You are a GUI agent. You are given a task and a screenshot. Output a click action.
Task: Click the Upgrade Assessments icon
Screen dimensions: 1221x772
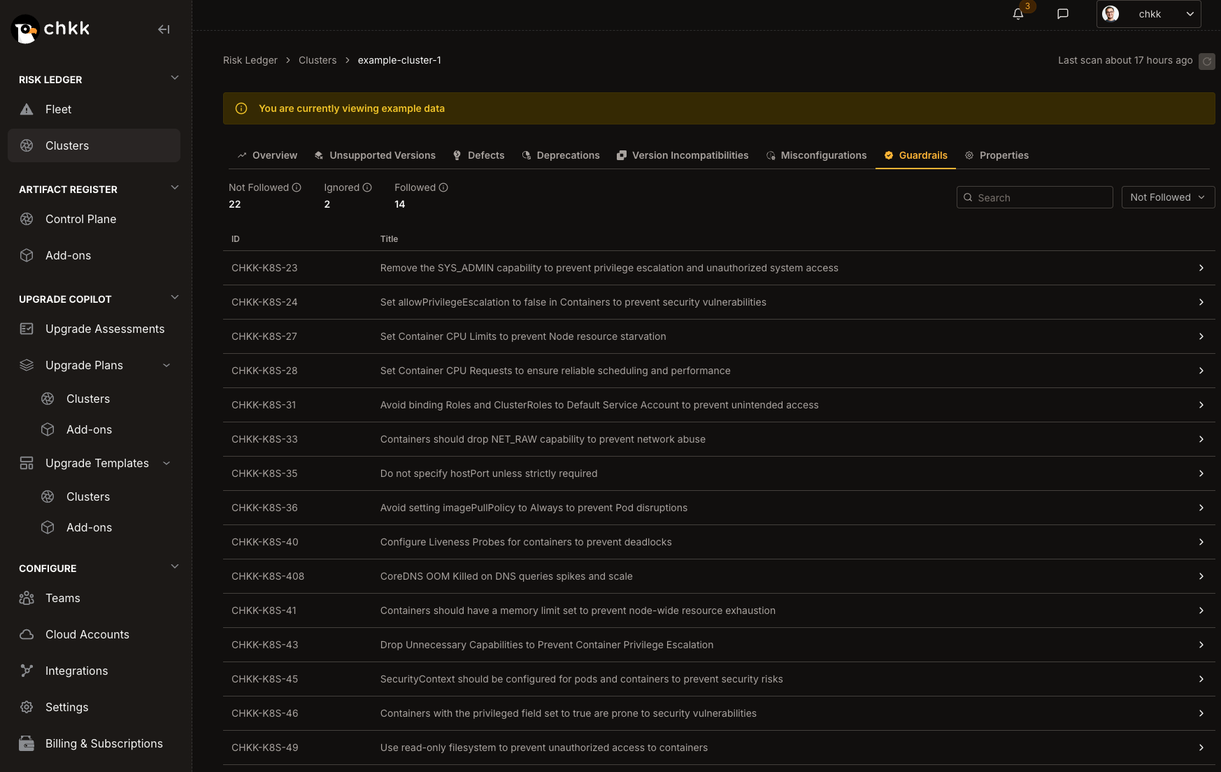click(x=27, y=329)
